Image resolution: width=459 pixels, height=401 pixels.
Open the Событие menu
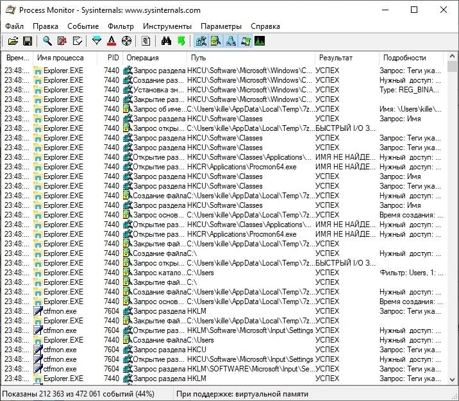click(83, 26)
